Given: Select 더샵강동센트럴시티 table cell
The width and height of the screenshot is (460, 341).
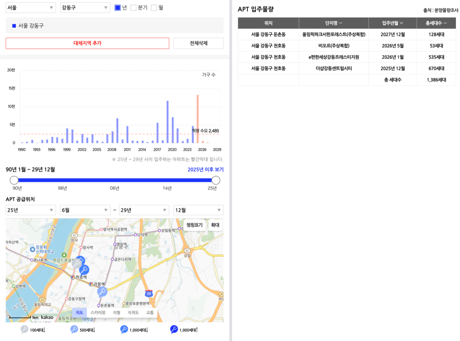Looking at the screenshot, I should click(334, 68).
